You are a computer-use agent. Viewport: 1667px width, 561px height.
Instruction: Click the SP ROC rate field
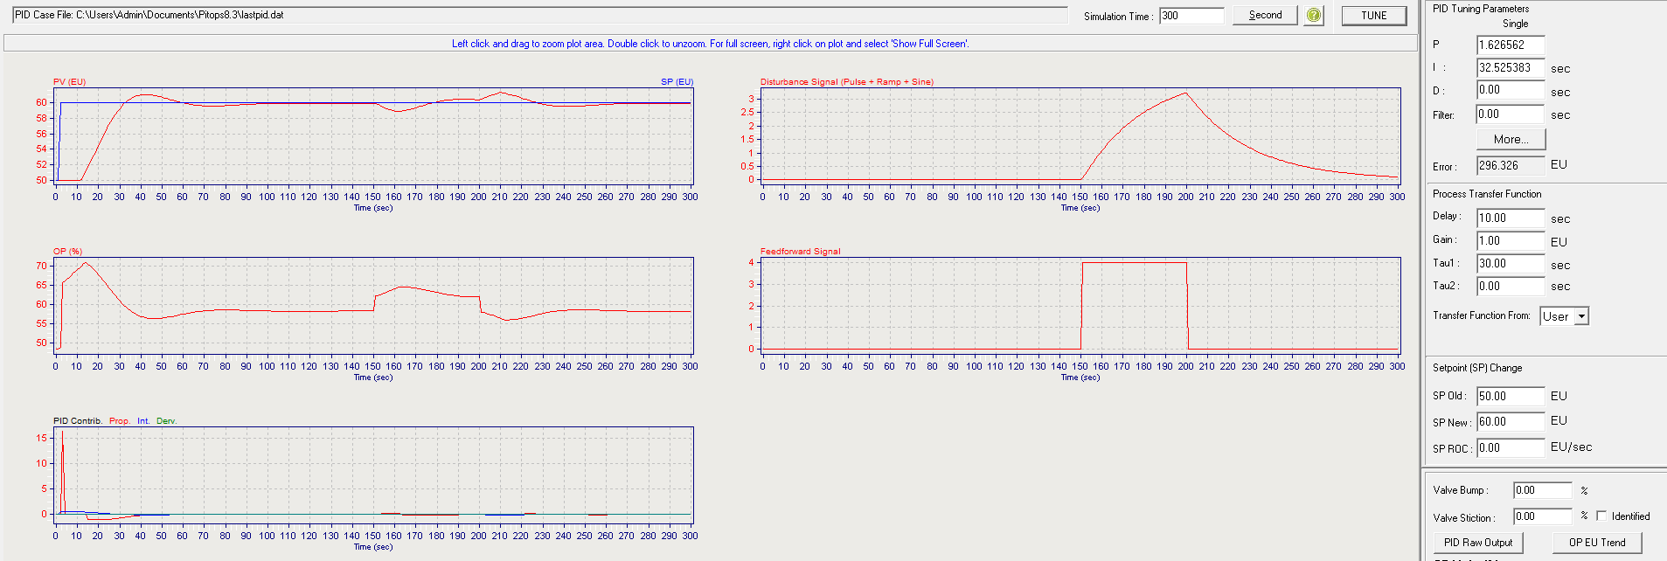[1510, 448]
